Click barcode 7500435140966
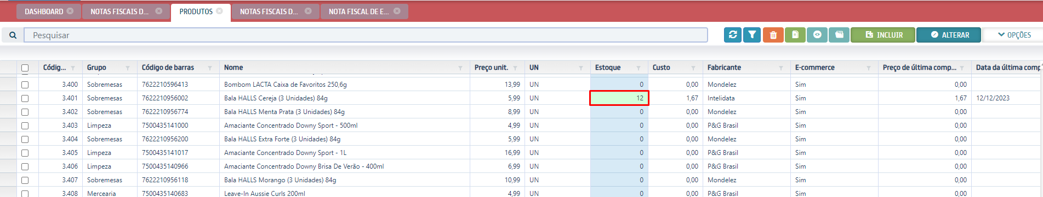Image resolution: width=1043 pixels, height=197 pixels. [x=165, y=166]
